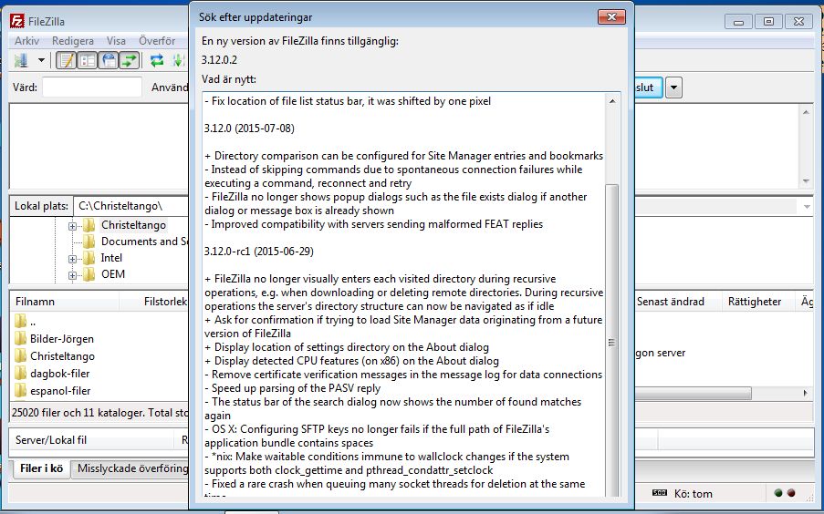Open the Site Manager toolbar icon
Screen dimensions: 824x514
pos(21,60)
